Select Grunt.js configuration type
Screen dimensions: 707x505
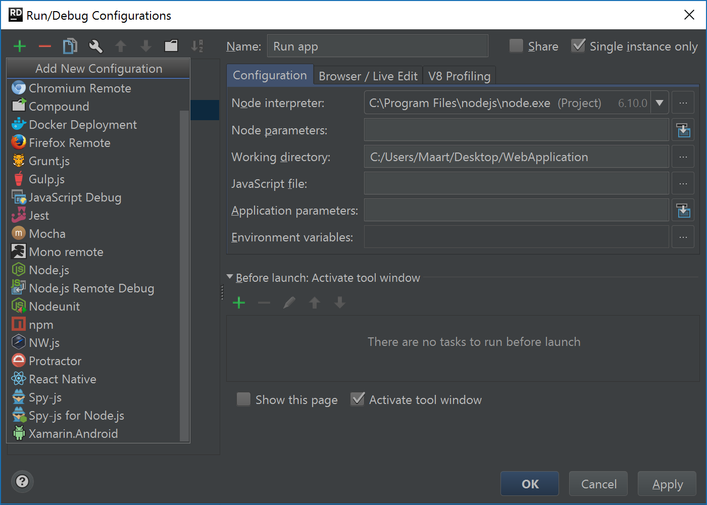(93, 161)
